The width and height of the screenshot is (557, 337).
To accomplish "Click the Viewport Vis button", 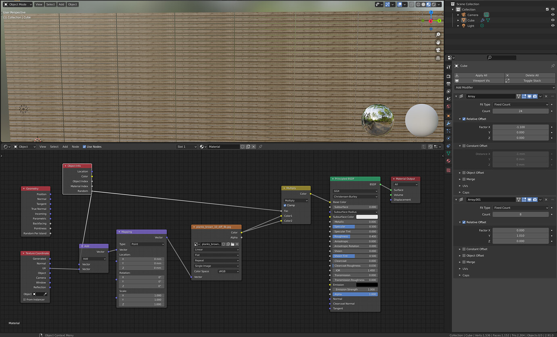I will coord(479,81).
